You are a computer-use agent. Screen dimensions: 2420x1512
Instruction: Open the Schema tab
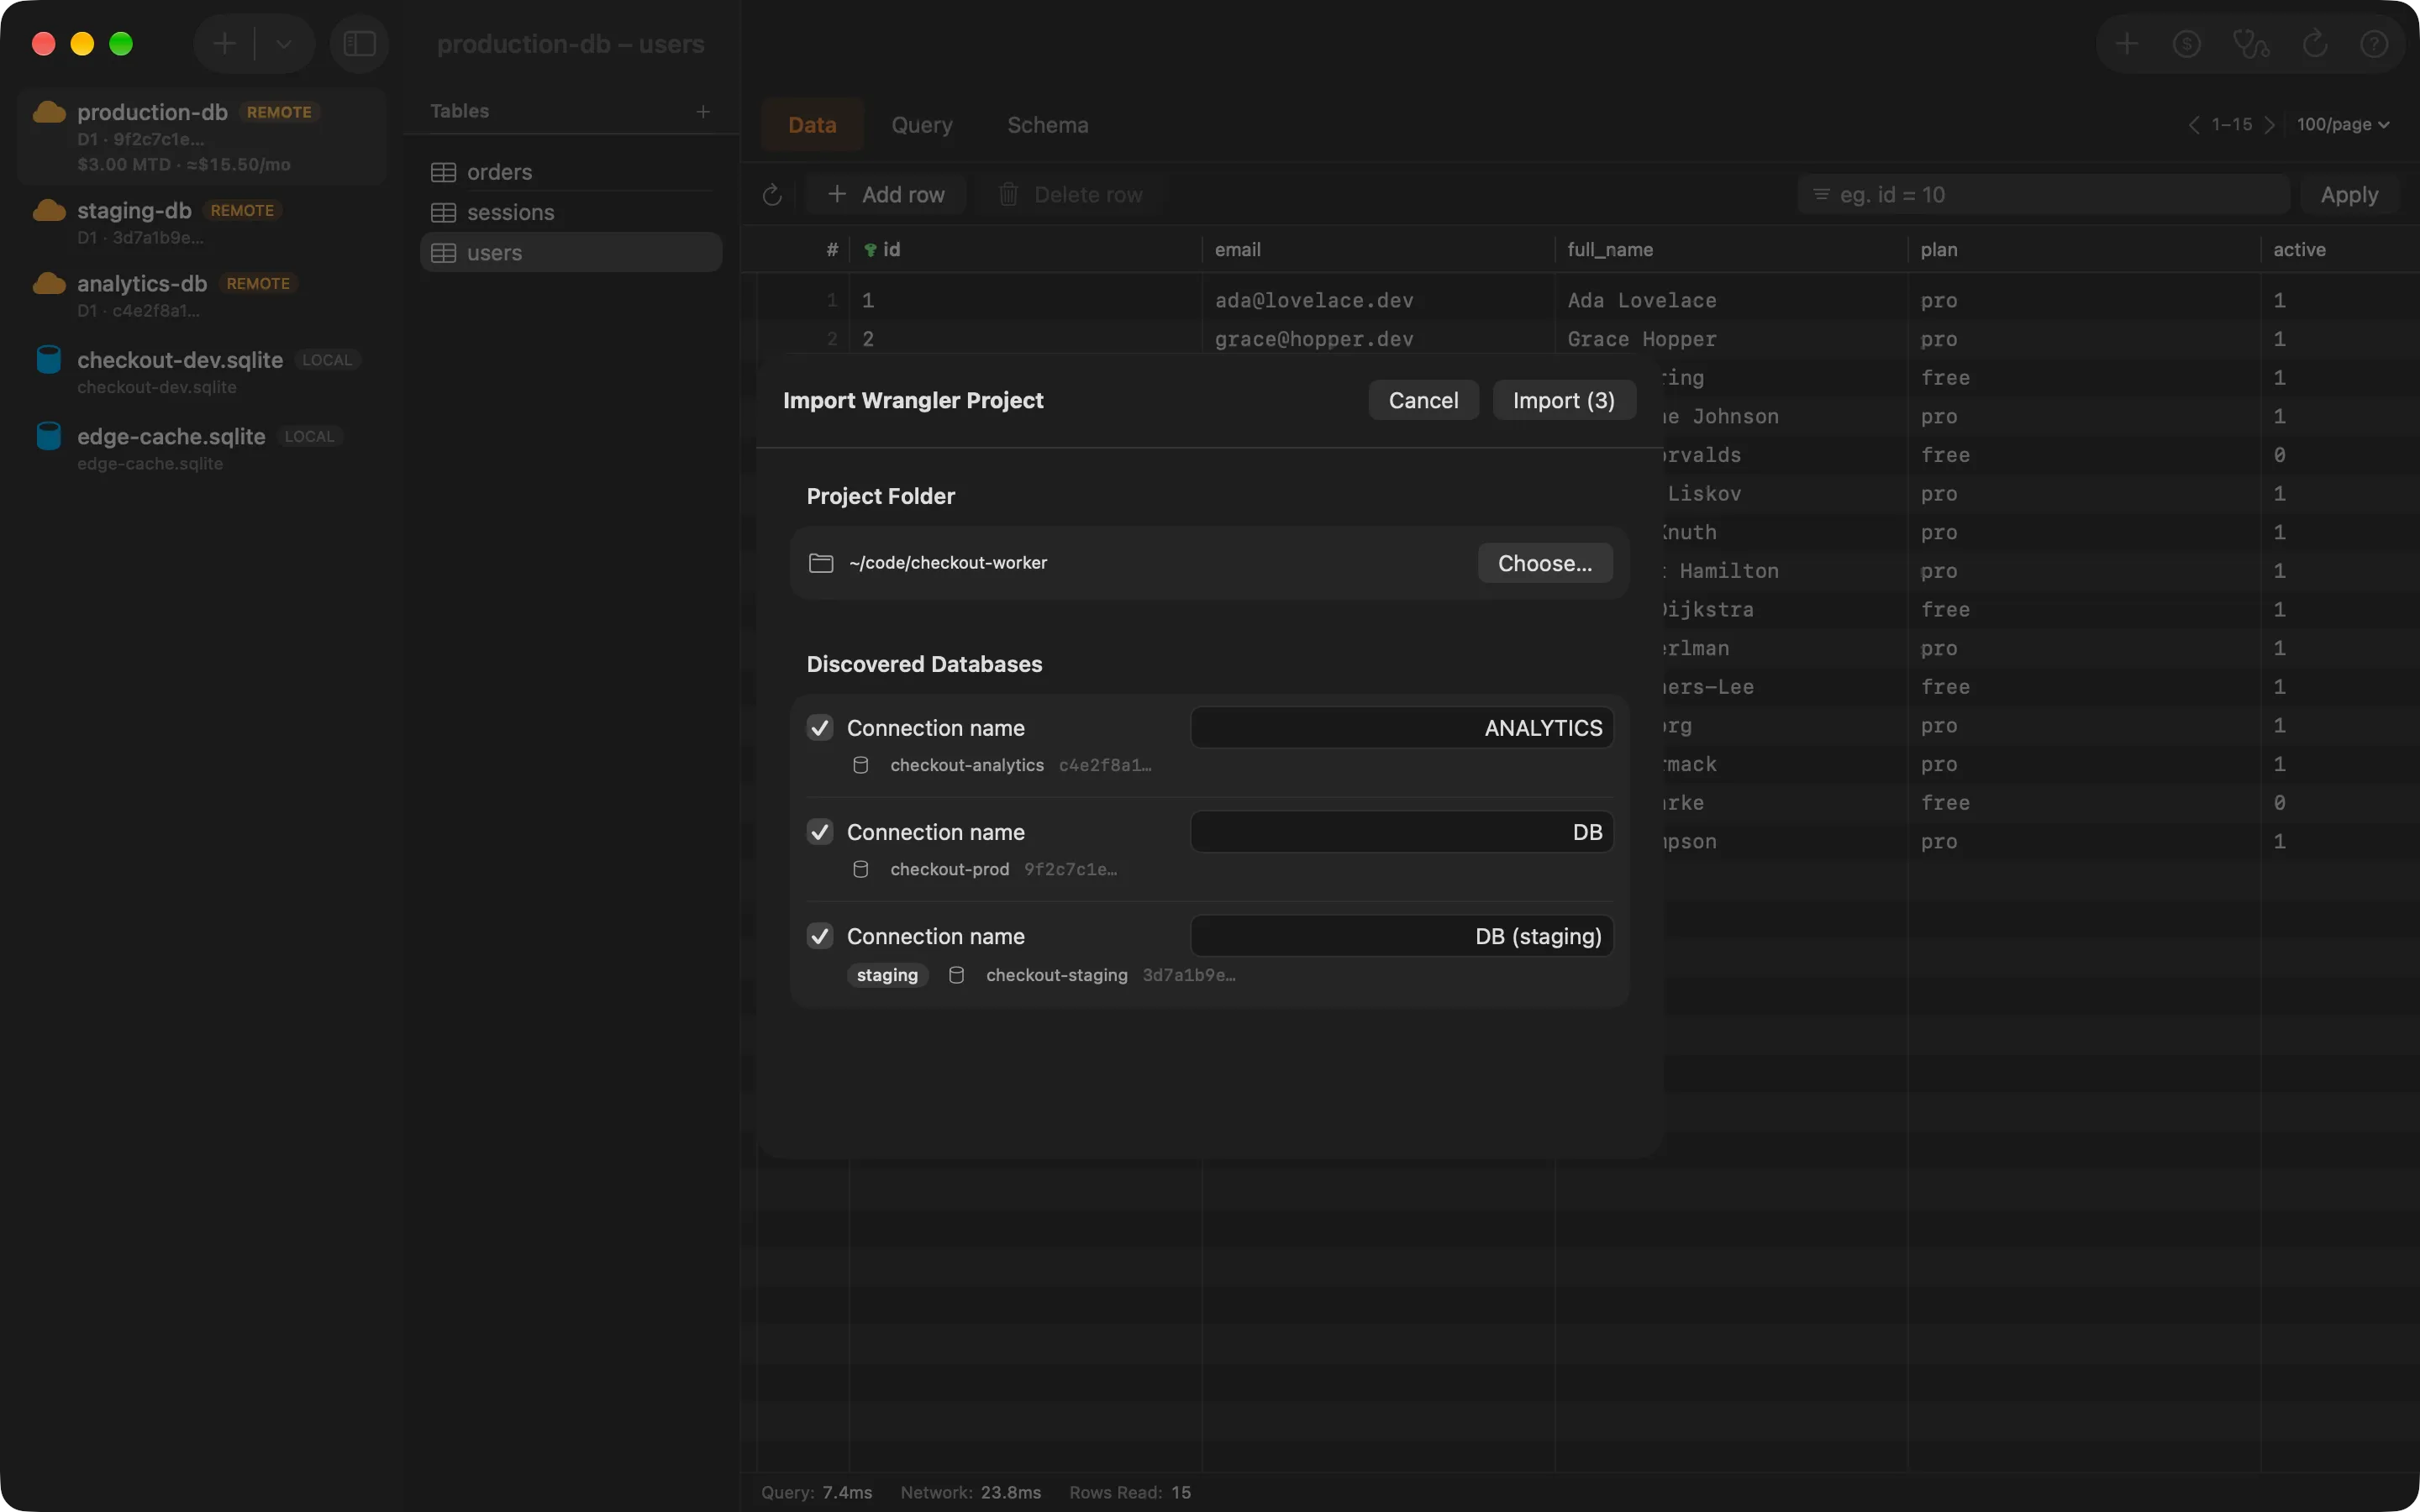pyautogui.click(x=1048, y=125)
